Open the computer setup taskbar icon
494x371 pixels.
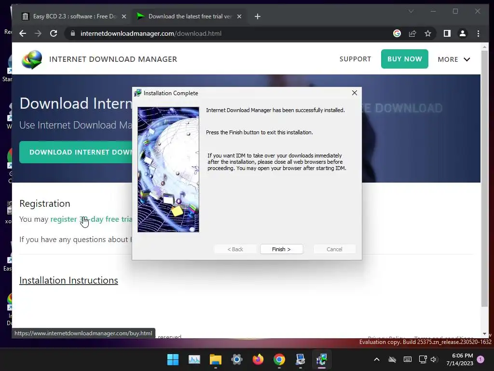pyautogui.click(x=300, y=359)
